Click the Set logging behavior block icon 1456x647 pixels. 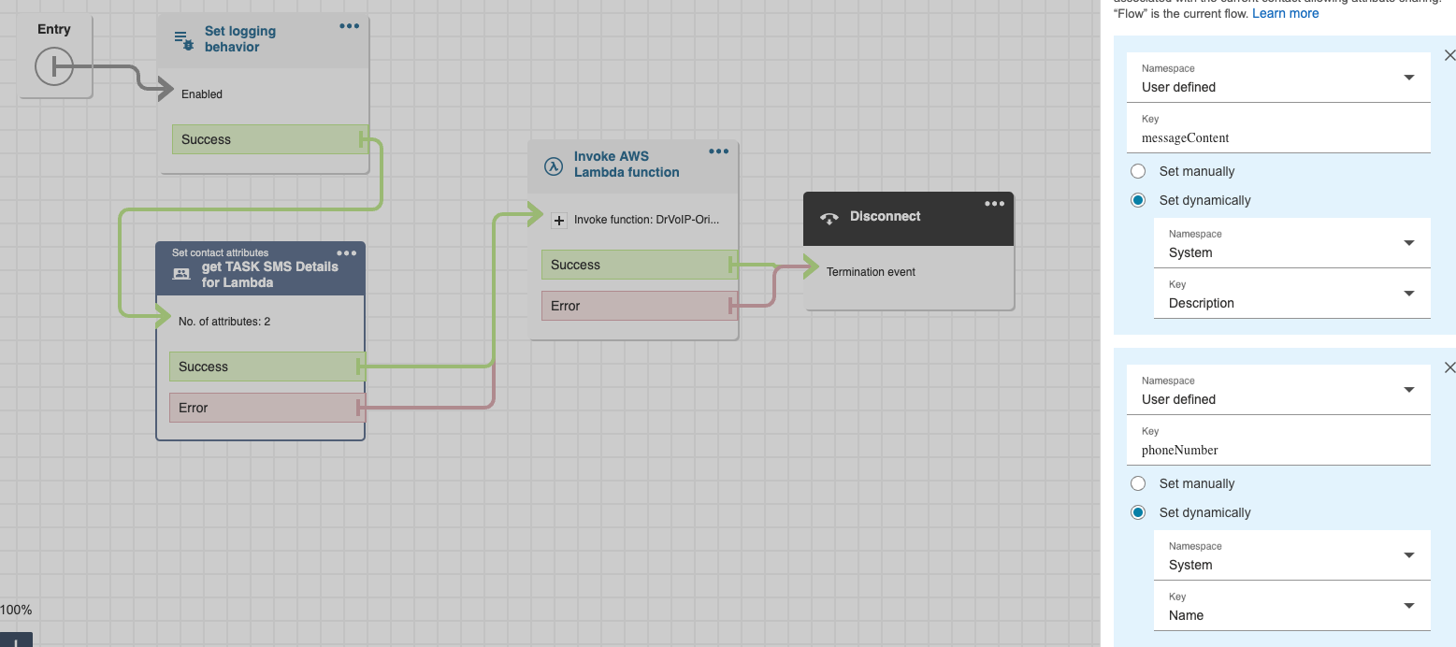(x=184, y=39)
